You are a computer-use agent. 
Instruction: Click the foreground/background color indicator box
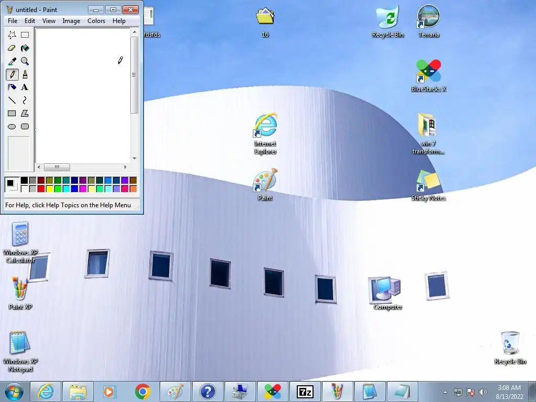tap(12, 185)
